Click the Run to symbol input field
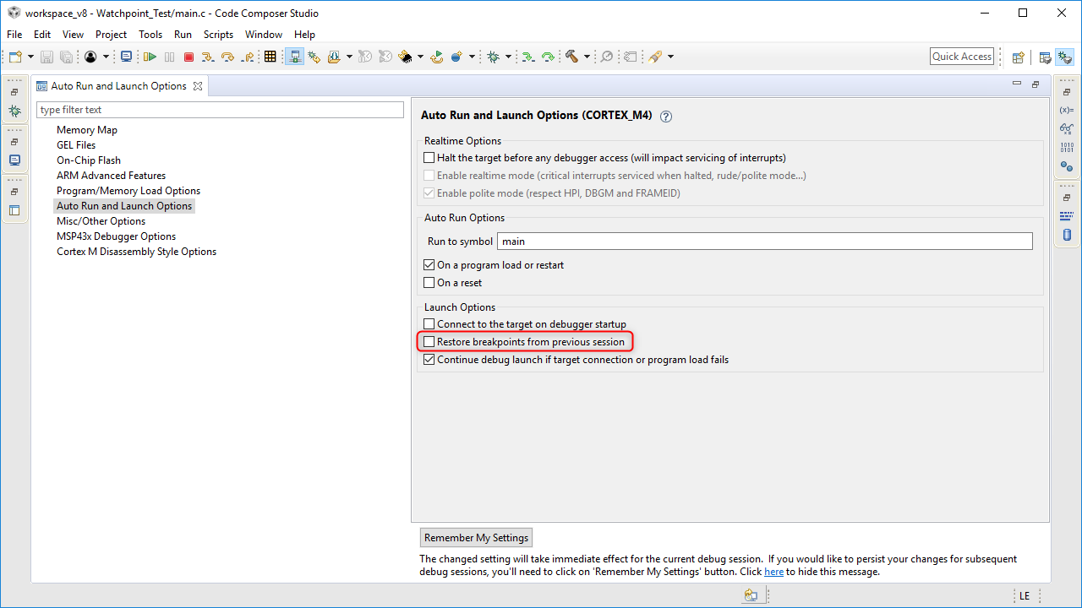 765,242
